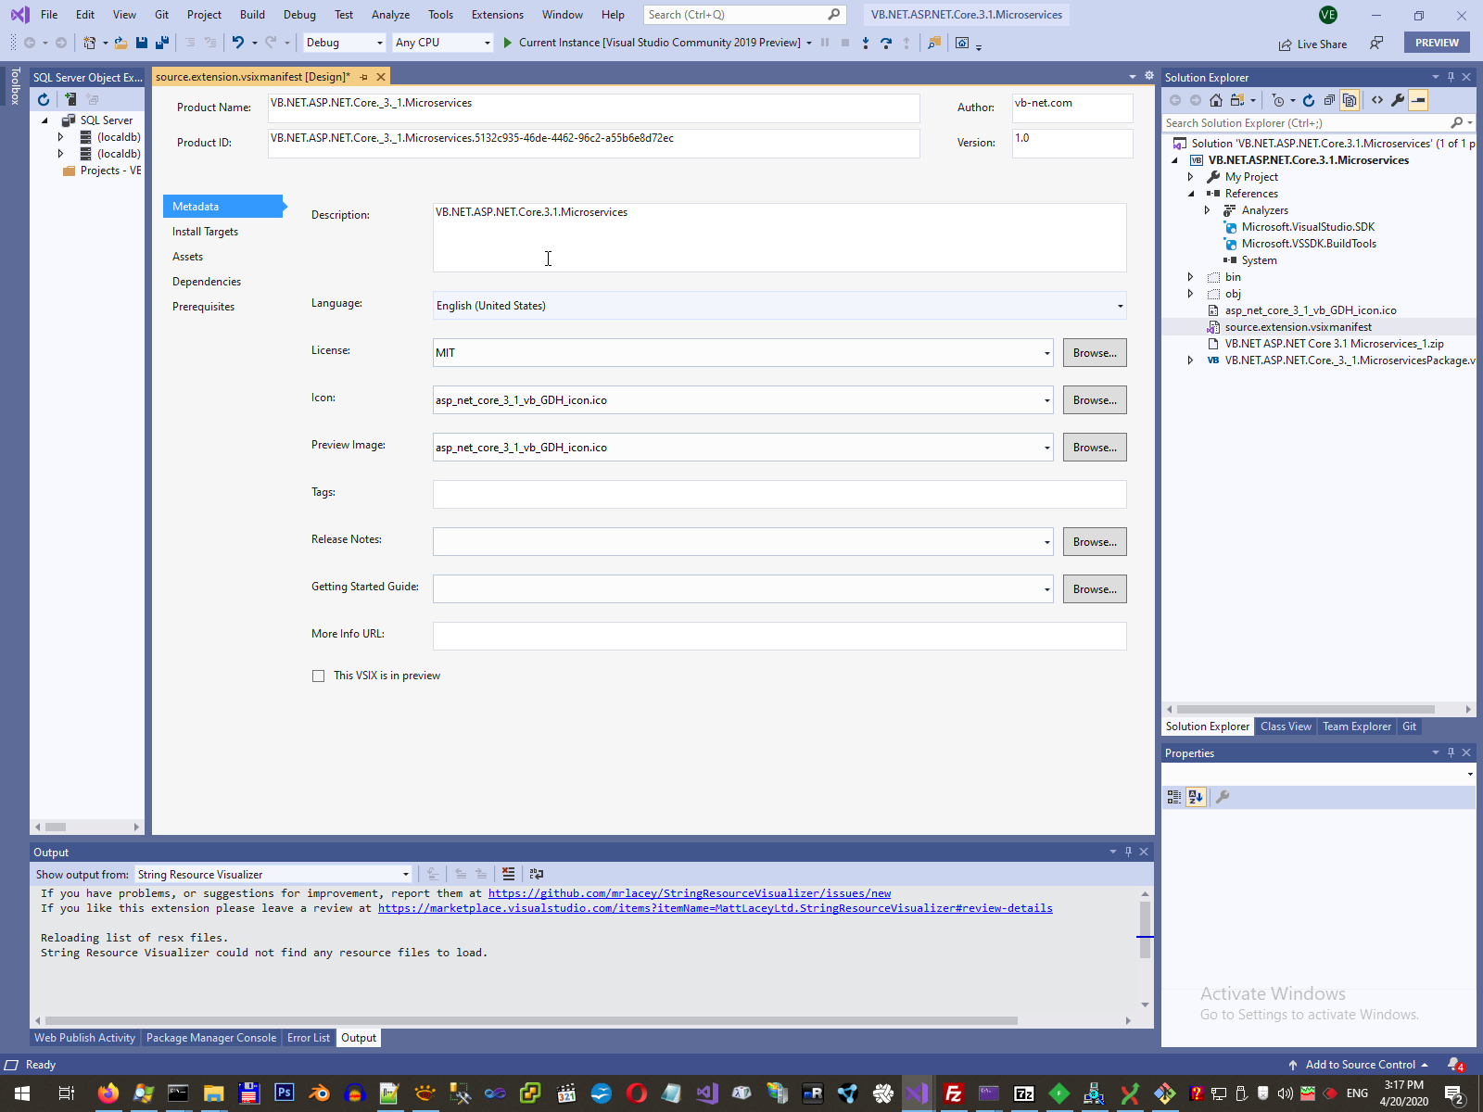Switch to the Team Explorer tab
1483x1112 pixels.
(1356, 727)
